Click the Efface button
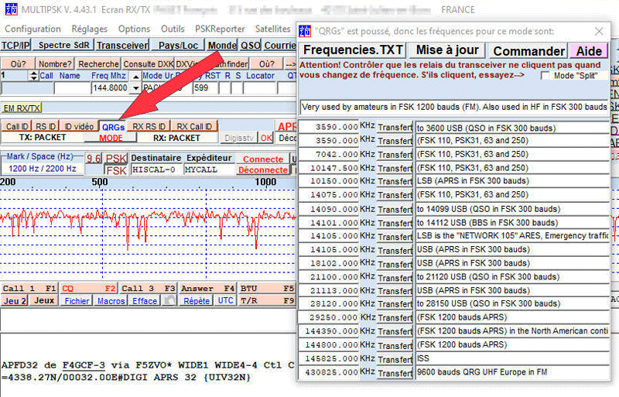The height and width of the screenshot is (397, 619). click(x=145, y=301)
